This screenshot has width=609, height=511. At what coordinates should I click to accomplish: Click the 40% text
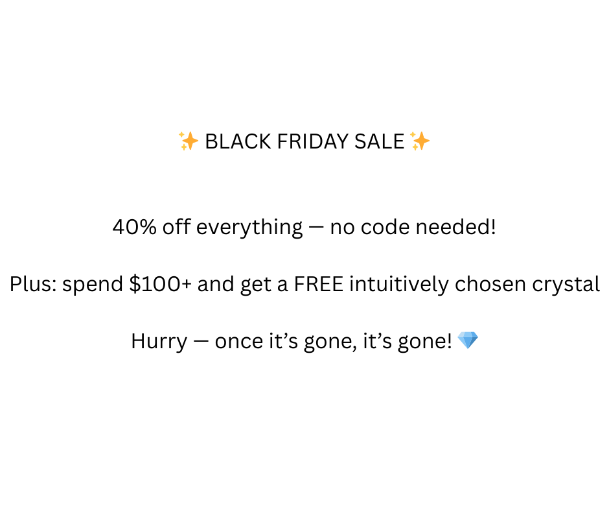tap(134, 227)
